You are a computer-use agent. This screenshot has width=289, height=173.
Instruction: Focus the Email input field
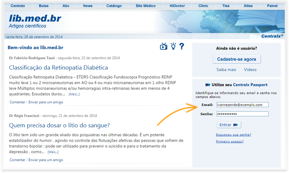click(x=243, y=105)
